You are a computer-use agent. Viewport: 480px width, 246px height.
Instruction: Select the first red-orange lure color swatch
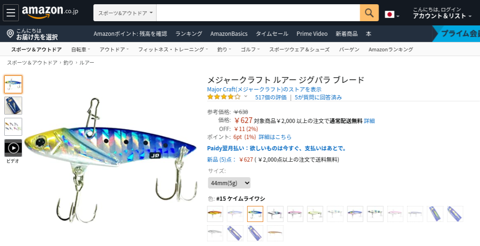(x=215, y=213)
